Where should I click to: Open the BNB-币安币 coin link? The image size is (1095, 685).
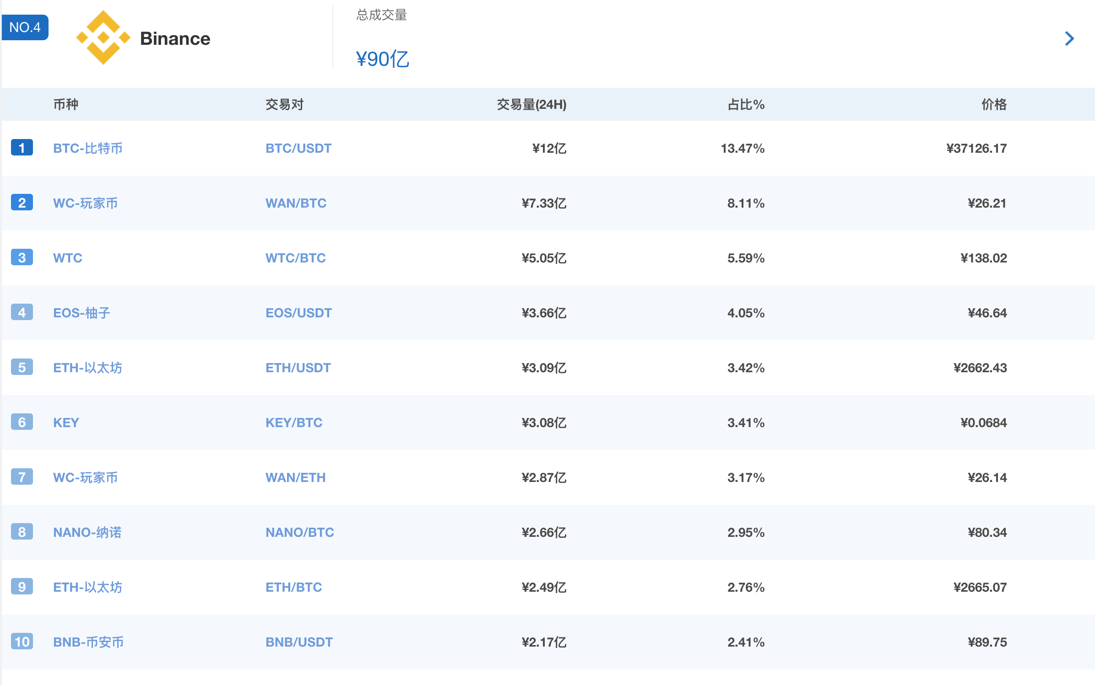coord(88,642)
